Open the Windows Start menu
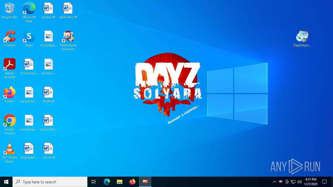This screenshot has width=333, height=187. tap(6, 182)
